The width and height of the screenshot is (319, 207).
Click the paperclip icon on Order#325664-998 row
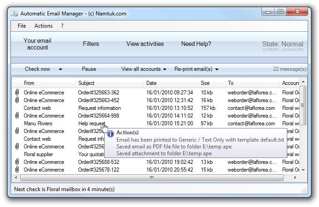click(17, 116)
